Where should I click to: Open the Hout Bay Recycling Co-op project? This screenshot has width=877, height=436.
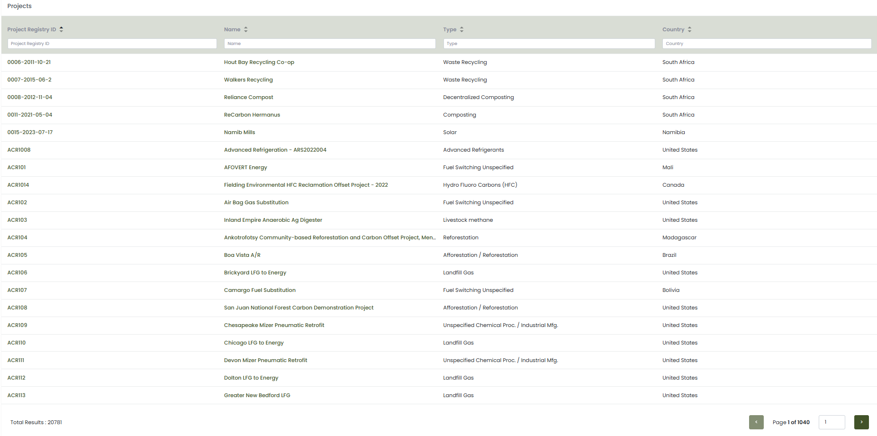(259, 62)
